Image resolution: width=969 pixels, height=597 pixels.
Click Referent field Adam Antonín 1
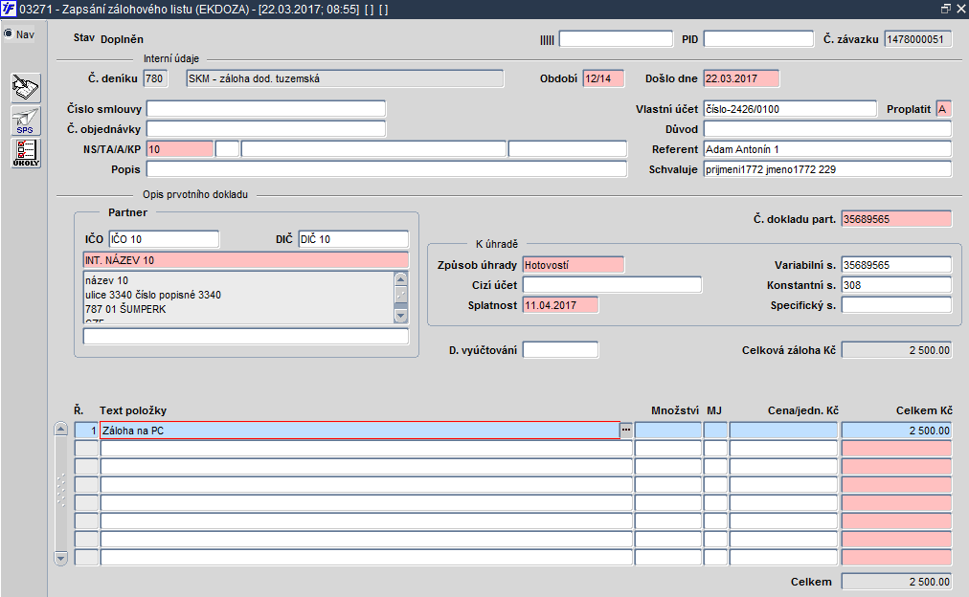827,149
